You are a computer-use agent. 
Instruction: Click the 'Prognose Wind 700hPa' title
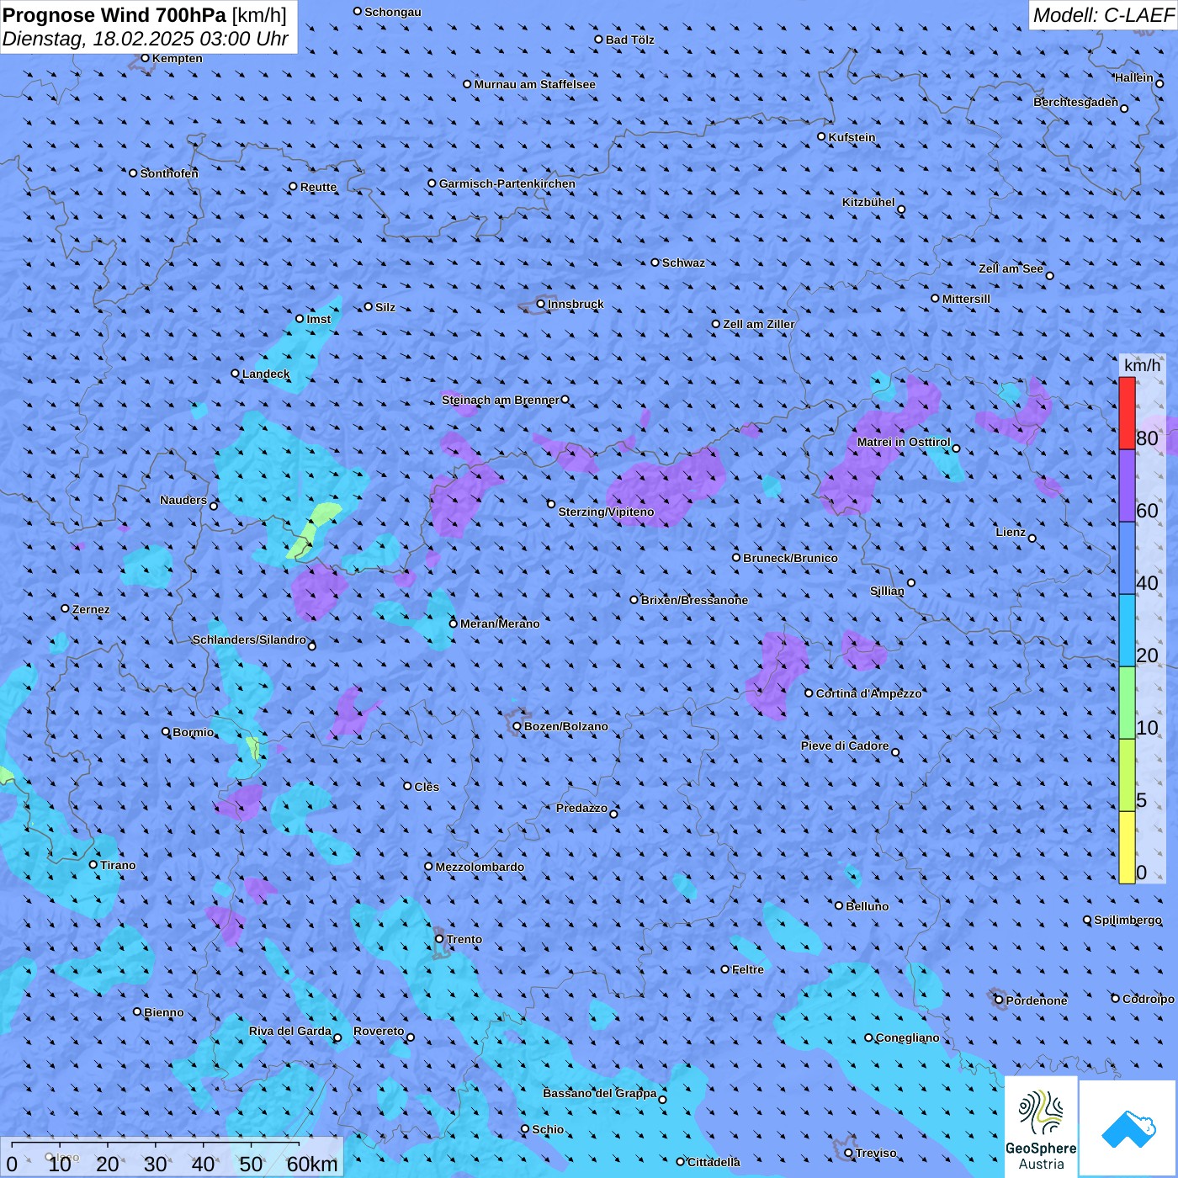point(114,15)
